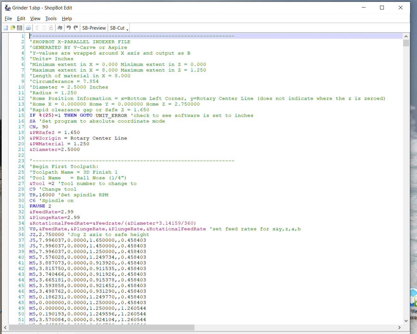Click the Undo arrow icon
The image size is (417, 334).
[69, 28]
